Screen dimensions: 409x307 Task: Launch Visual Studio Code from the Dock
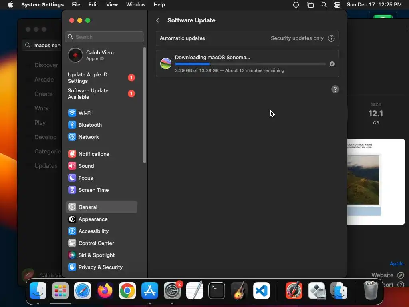(261, 291)
